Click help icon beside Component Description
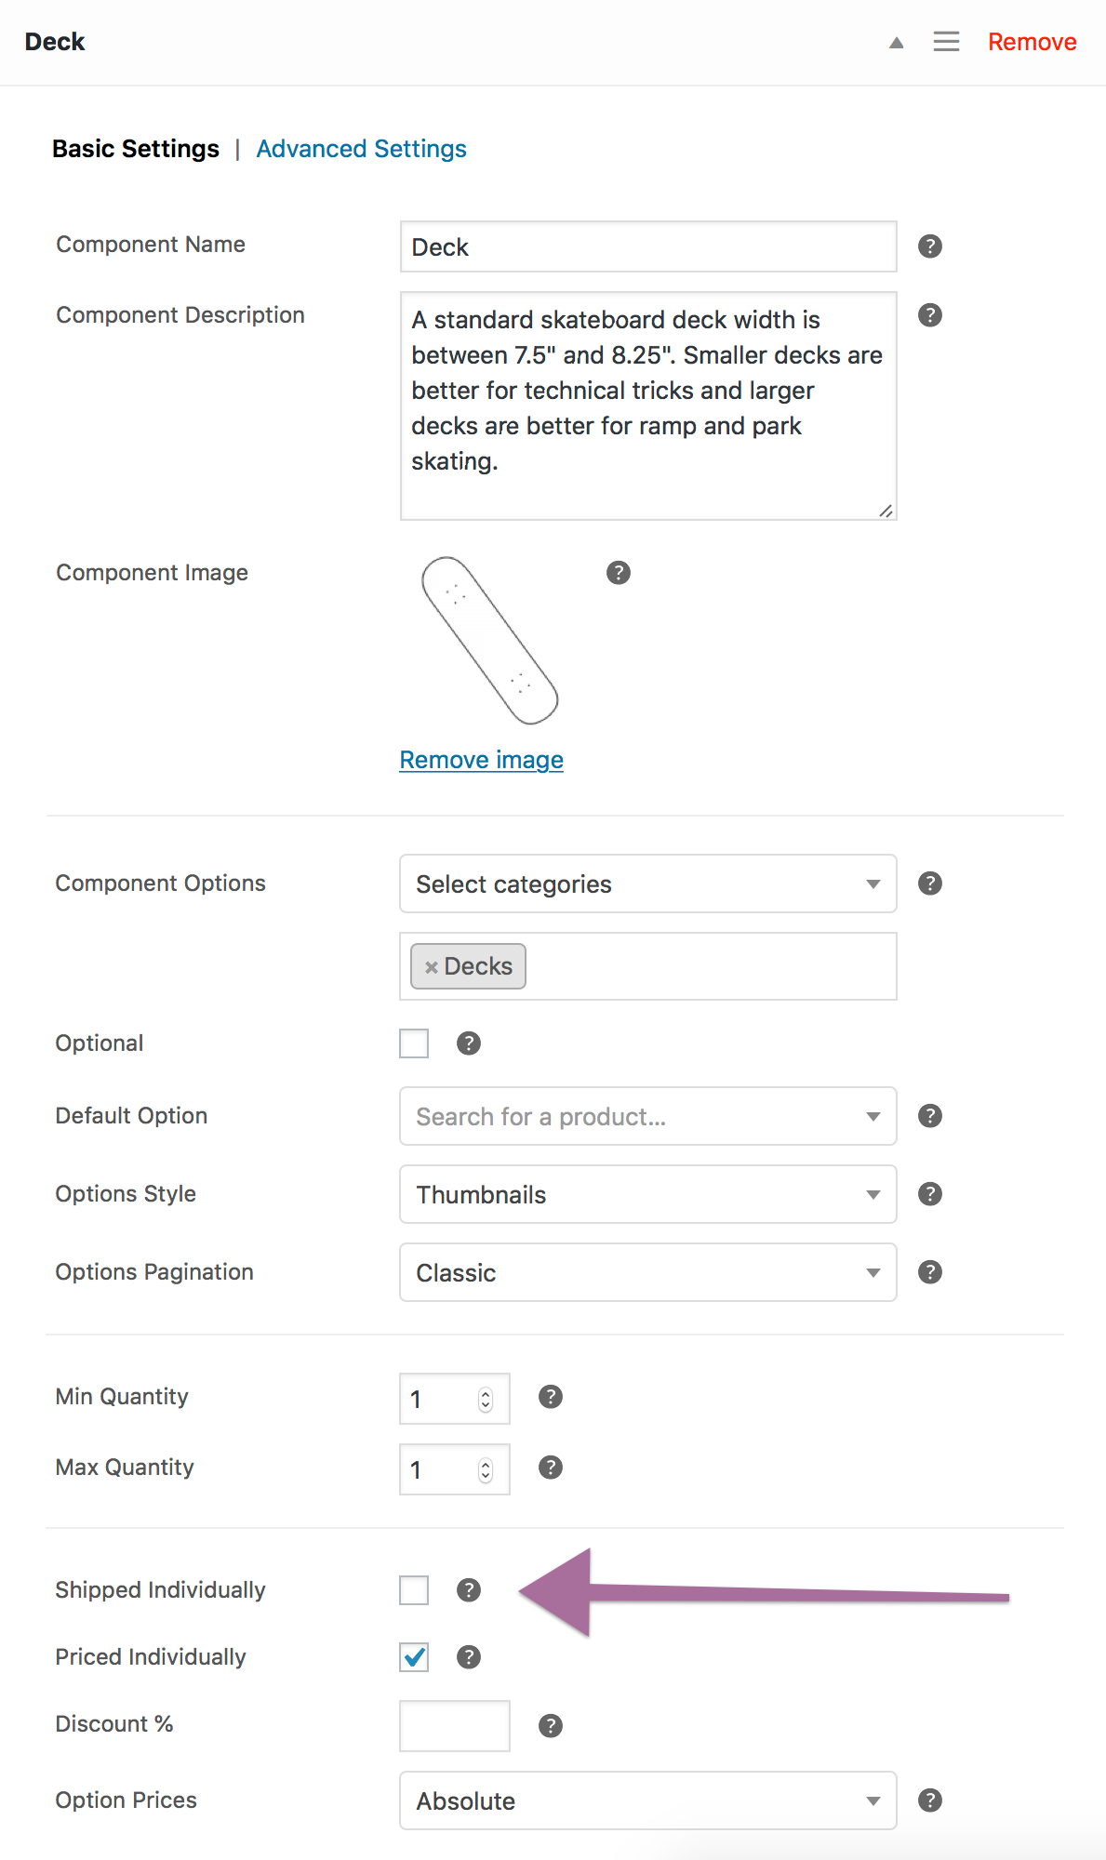 click(x=929, y=315)
